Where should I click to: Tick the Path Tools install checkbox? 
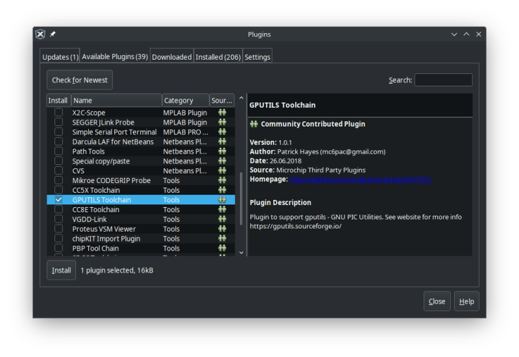pyautogui.click(x=58, y=151)
